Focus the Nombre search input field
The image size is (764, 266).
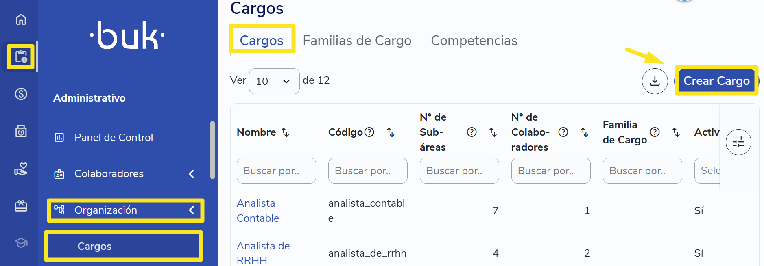click(276, 171)
